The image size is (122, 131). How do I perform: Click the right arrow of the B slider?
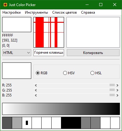117,95
